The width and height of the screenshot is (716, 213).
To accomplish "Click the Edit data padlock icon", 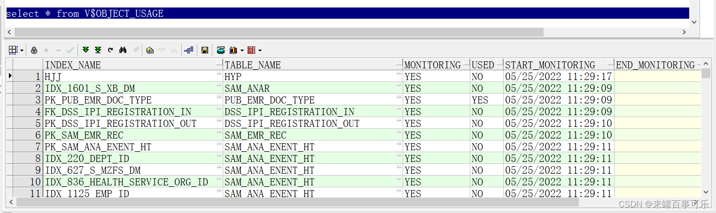I will click(34, 50).
